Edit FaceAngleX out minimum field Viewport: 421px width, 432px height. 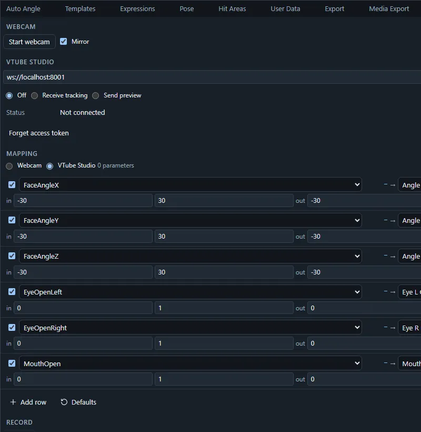click(x=364, y=201)
